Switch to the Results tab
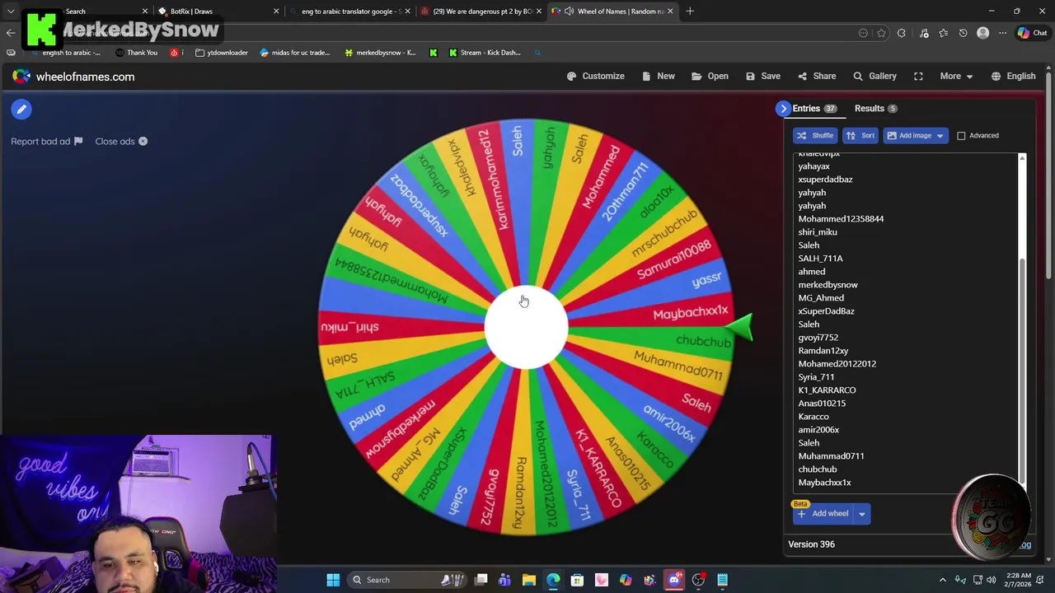This screenshot has height=593, width=1055. pyautogui.click(x=875, y=109)
